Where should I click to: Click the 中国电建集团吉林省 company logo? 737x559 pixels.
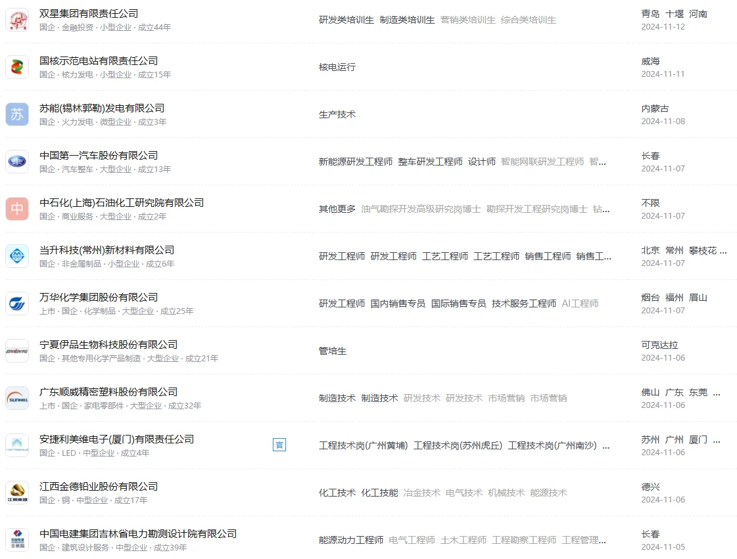click(x=17, y=540)
